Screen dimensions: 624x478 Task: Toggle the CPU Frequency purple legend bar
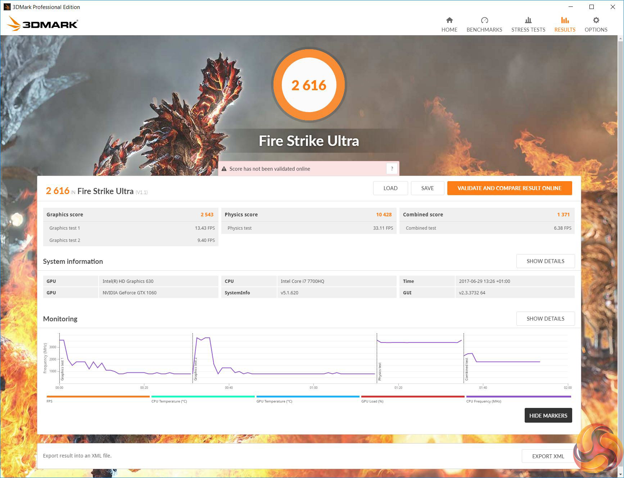pos(519,397)
